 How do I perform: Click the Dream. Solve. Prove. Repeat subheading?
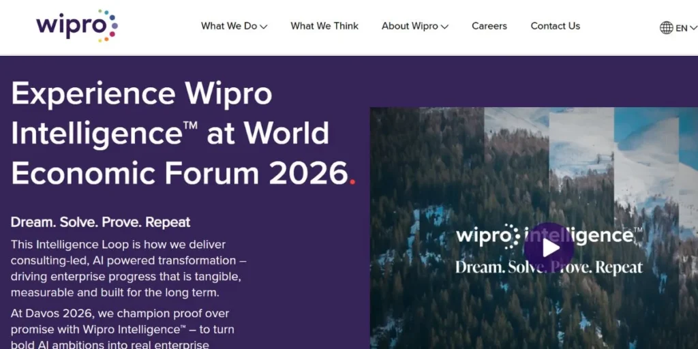(101, 222)
